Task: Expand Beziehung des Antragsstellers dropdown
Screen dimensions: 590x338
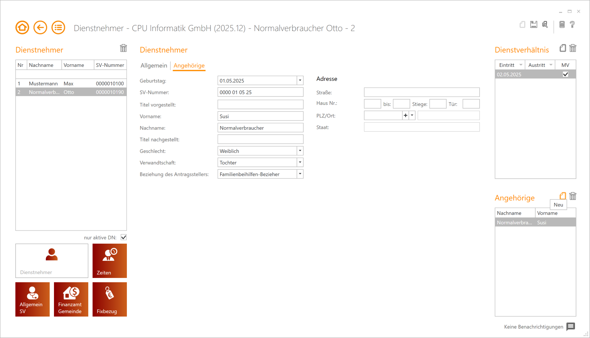Action: click(x=300, y=174)
